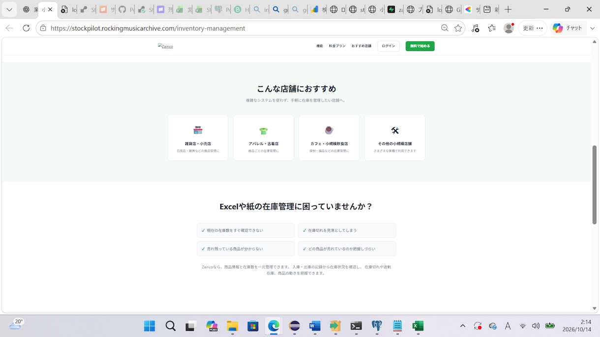This screenshot has height=337, width=600.
Task: Bookmark page with star icon
Action: point(458,28)
